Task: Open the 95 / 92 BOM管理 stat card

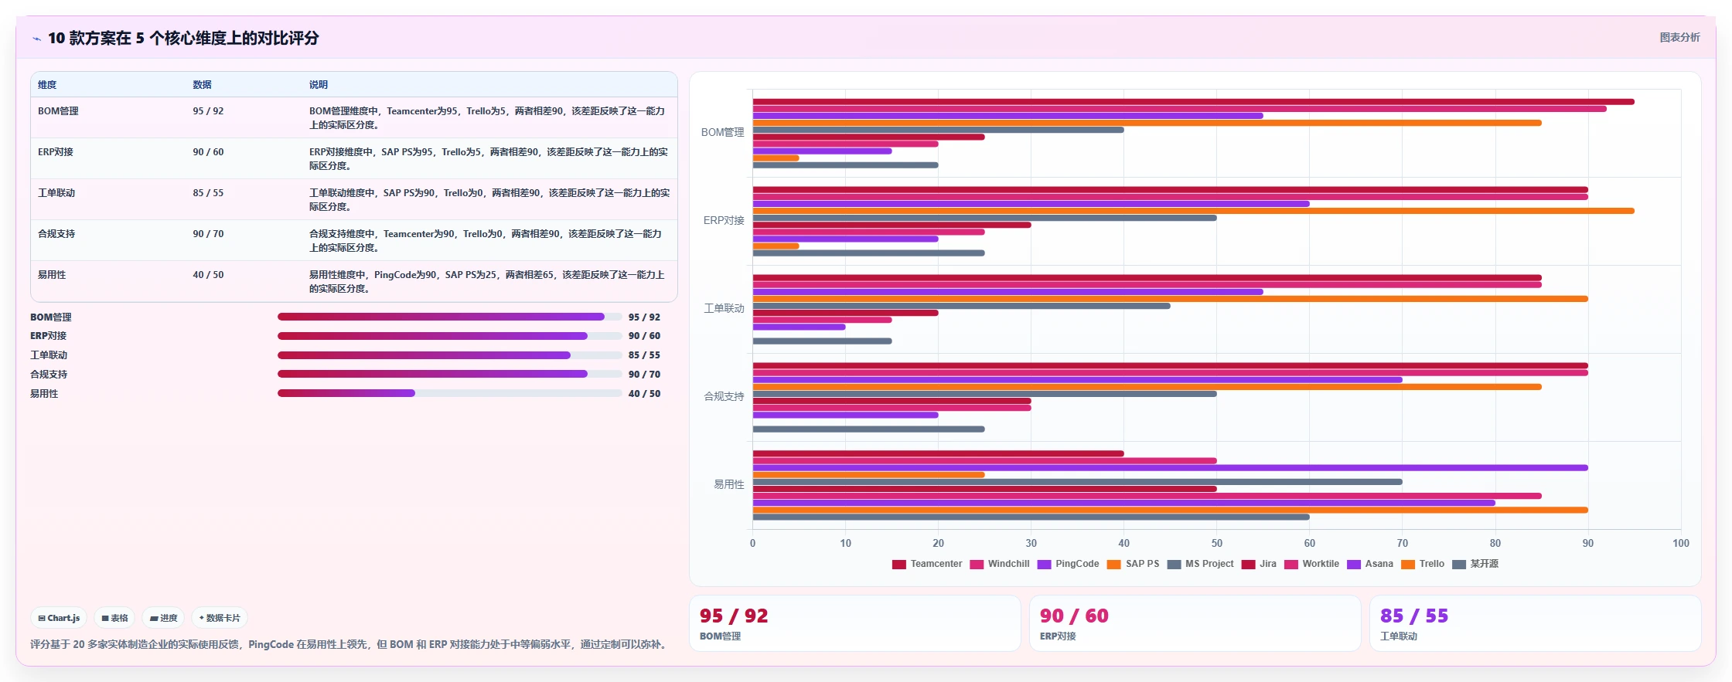Action: click(x=854, y=623)
